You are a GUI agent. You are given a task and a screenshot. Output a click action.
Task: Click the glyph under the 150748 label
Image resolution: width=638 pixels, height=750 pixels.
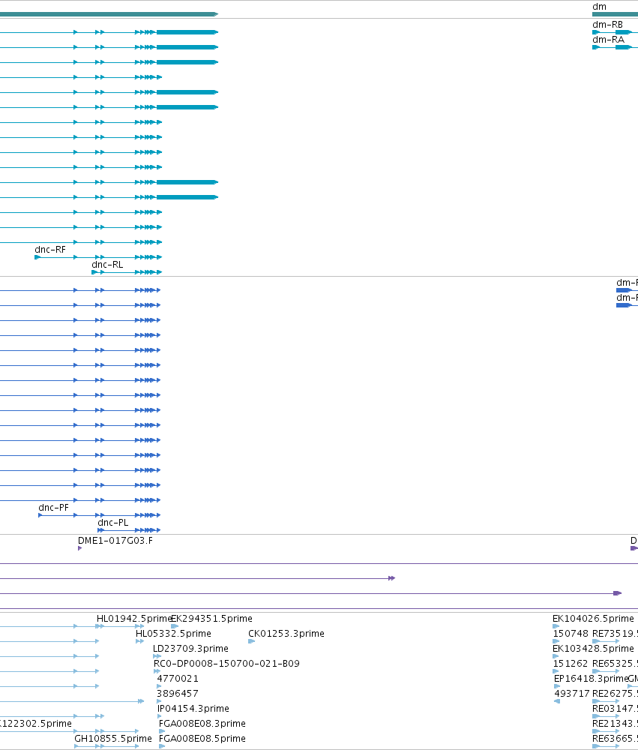(x=556, y=641)
